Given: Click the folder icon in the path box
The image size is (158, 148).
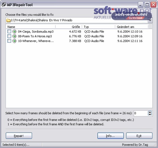Looking at the screenshot, I should (x=9, y=20).
